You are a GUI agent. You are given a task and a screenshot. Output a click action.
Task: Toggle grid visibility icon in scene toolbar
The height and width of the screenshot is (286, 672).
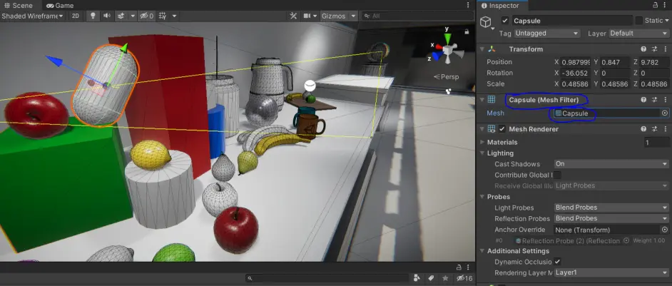[163, 16]
